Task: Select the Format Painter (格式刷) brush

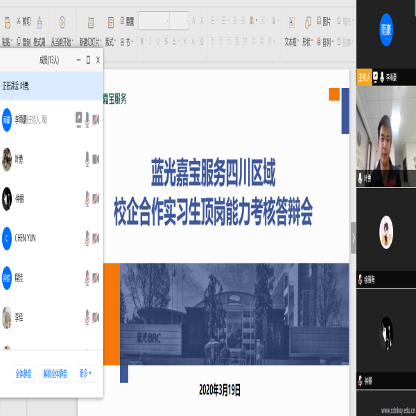Action: [40, 22]
